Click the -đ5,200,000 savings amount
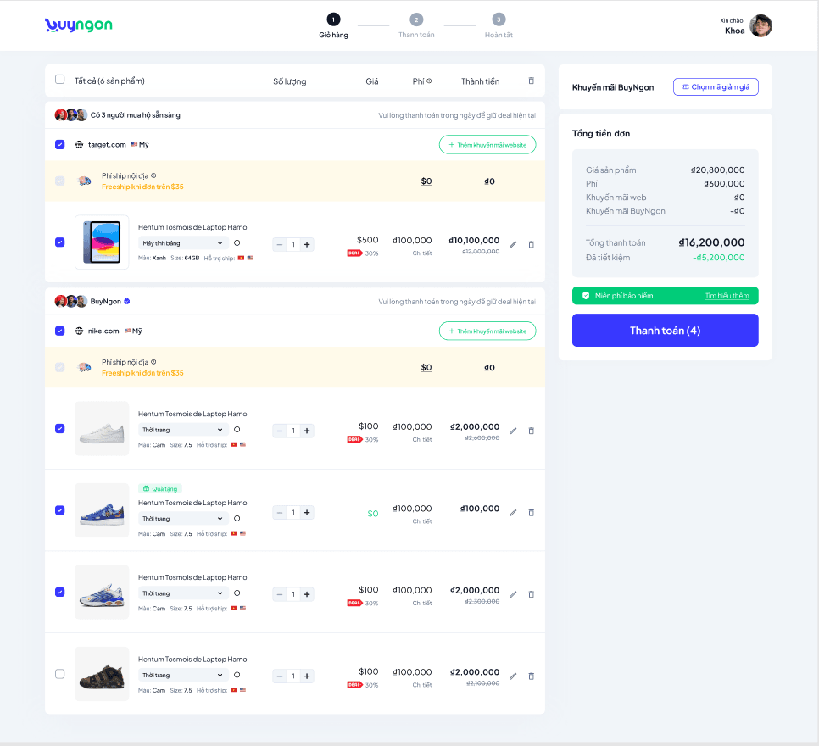The width and height of the screenshot is (819, 746). coord(719,258)
